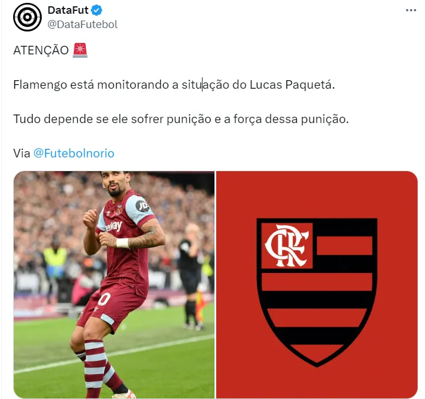Screen dimensions: 425x399
Task: Click the line about punição
Action: [x=181, y=119]
